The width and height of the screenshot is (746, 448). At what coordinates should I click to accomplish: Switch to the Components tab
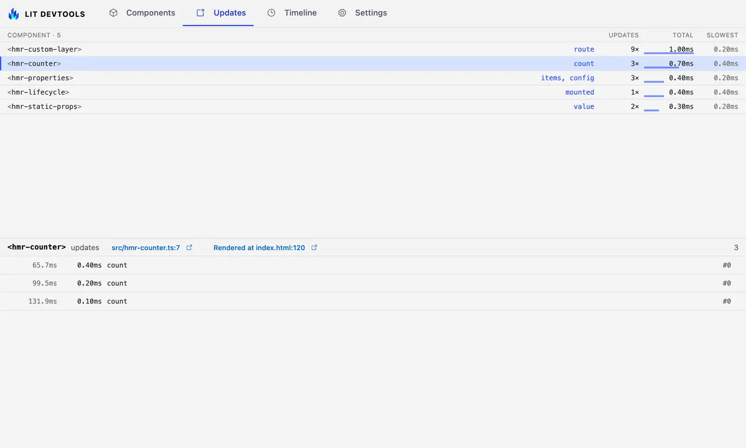142,12
